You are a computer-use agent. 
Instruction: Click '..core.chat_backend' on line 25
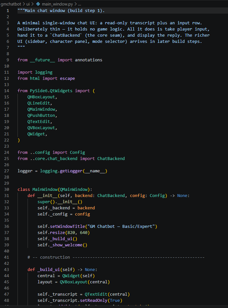tap(54, 158)
